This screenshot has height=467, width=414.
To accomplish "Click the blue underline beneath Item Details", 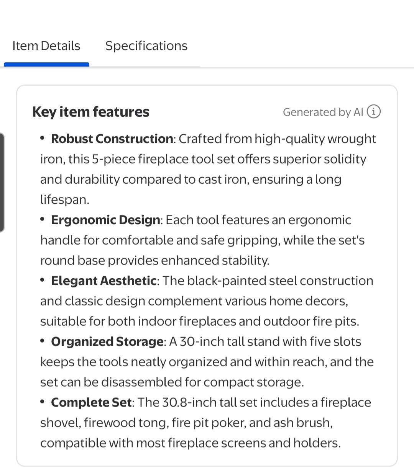I will tap(46, 63).
